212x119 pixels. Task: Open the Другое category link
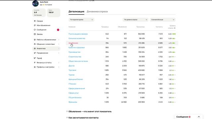click(72, 66)
